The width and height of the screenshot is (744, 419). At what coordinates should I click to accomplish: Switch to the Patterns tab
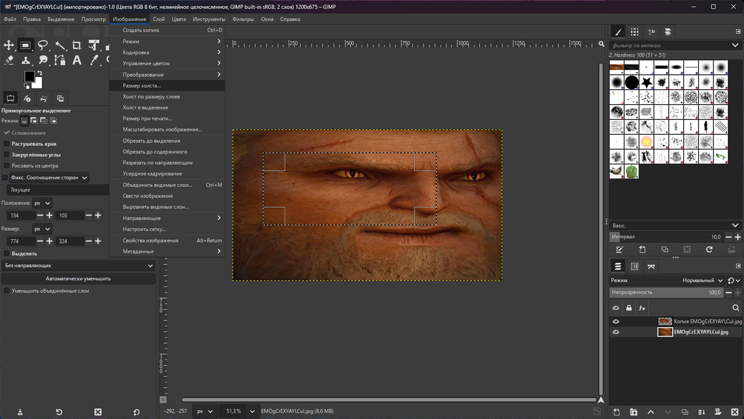point(635,32)
